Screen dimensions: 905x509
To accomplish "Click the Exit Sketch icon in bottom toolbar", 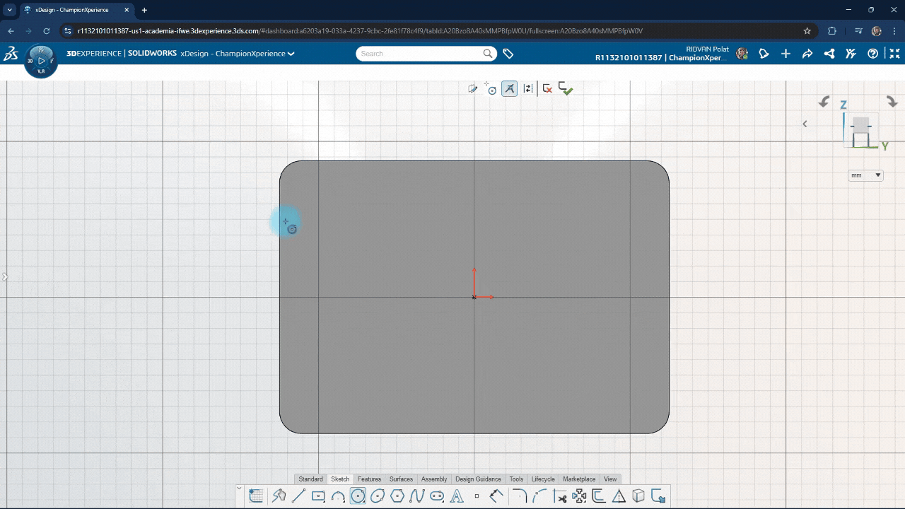I will tap(658, 496).
